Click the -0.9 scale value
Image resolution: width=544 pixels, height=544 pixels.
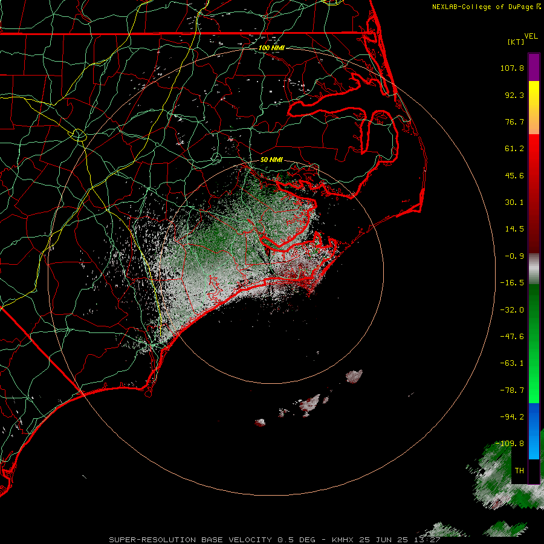tap(514, 256)
